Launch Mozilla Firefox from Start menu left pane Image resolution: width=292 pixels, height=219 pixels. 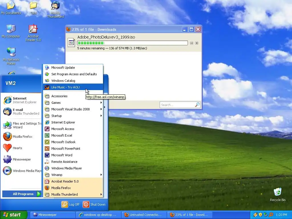(21, 137)
